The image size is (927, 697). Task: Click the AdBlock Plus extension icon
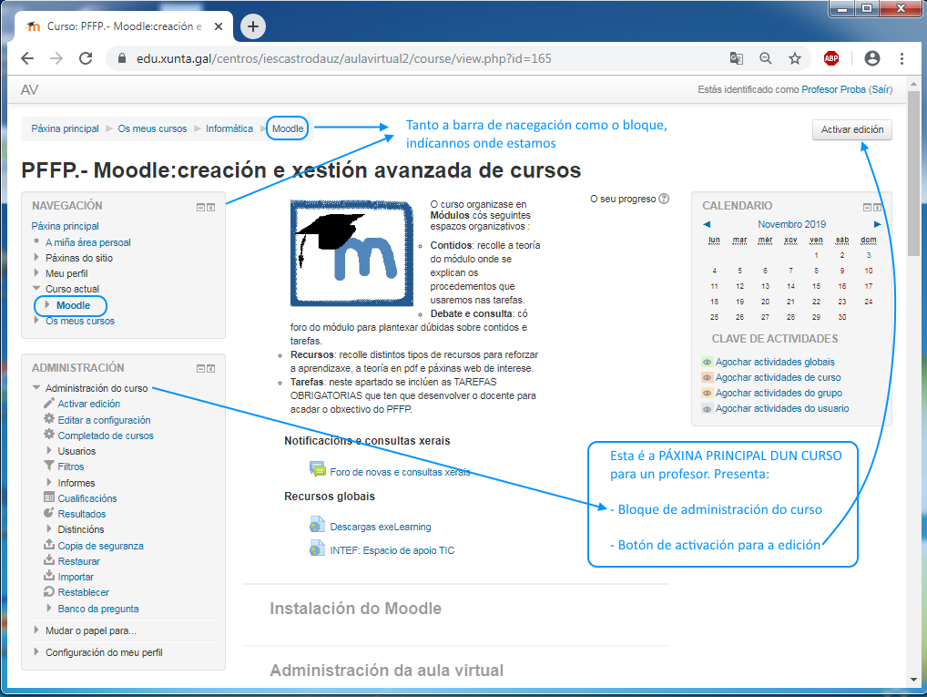tap(830, 58)
